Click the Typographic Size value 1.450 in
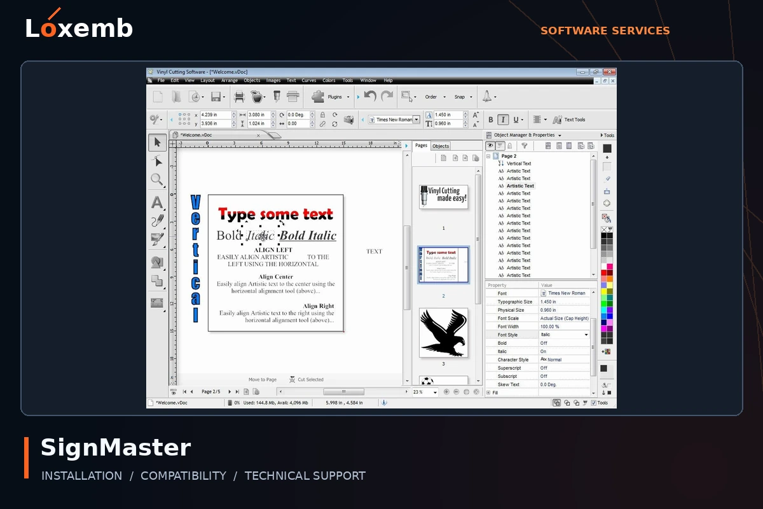Viewport: 763px width, 509px height. point(564,302)
